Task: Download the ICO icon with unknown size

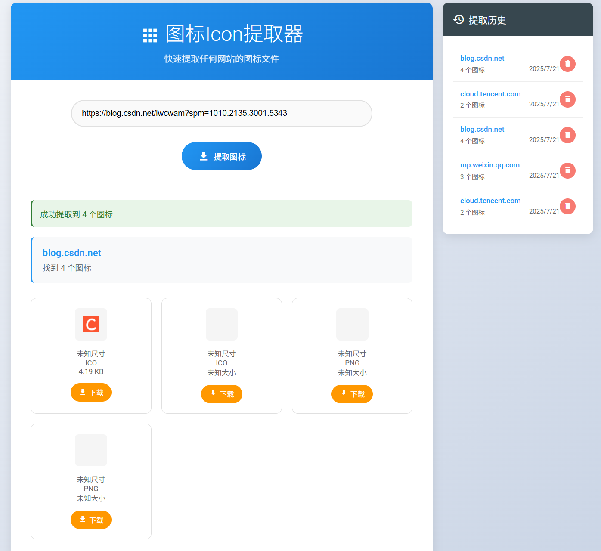Action: [222, 394]
